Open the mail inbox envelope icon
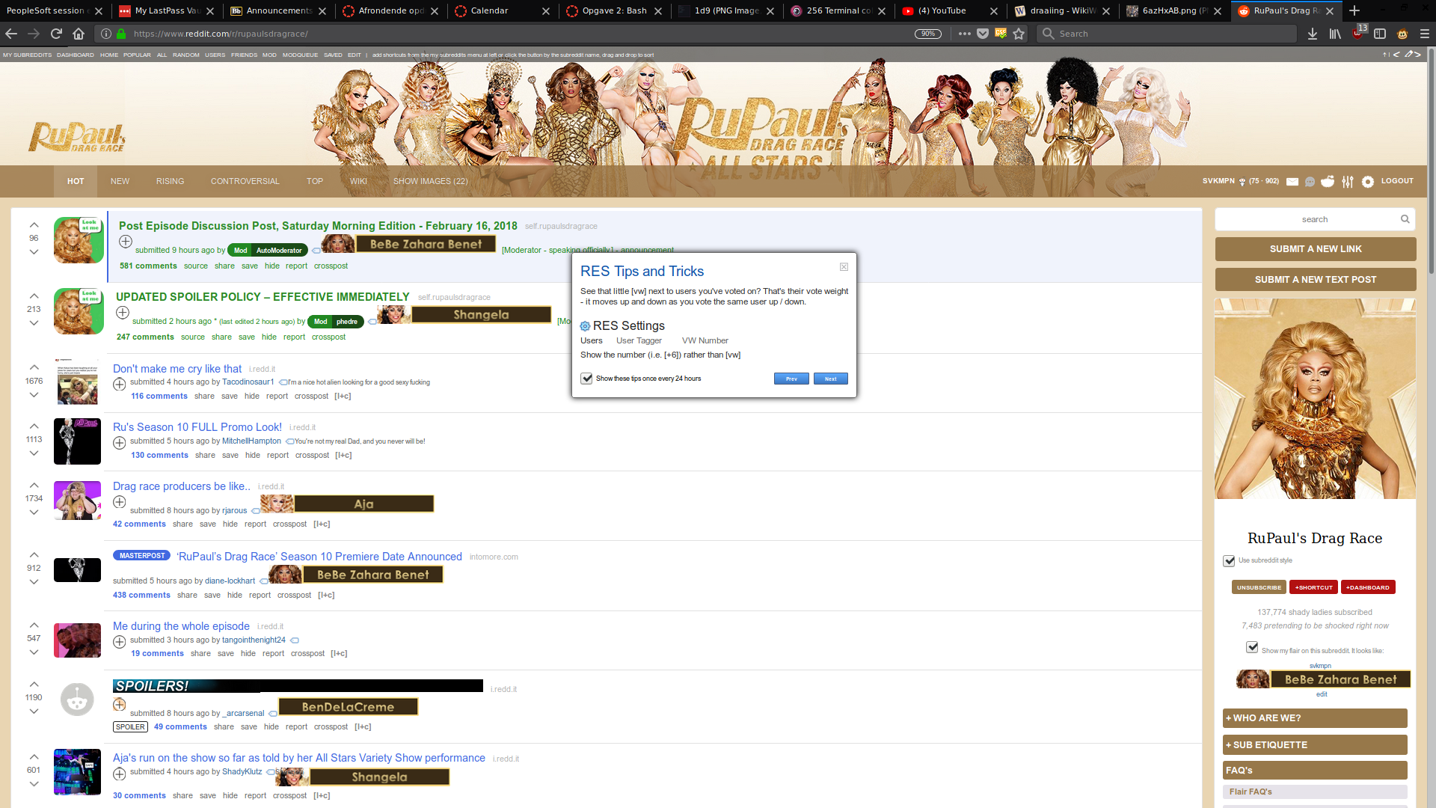This screenshot has width=1436, height=808. (x=1292, y=182)
